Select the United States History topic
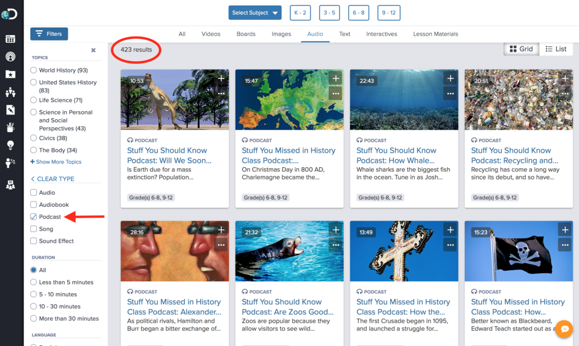The width and height of the screenshot is (579, 346). coord(34,82)
